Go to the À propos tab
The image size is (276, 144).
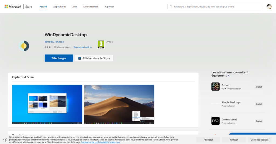[x=109, y=7]
